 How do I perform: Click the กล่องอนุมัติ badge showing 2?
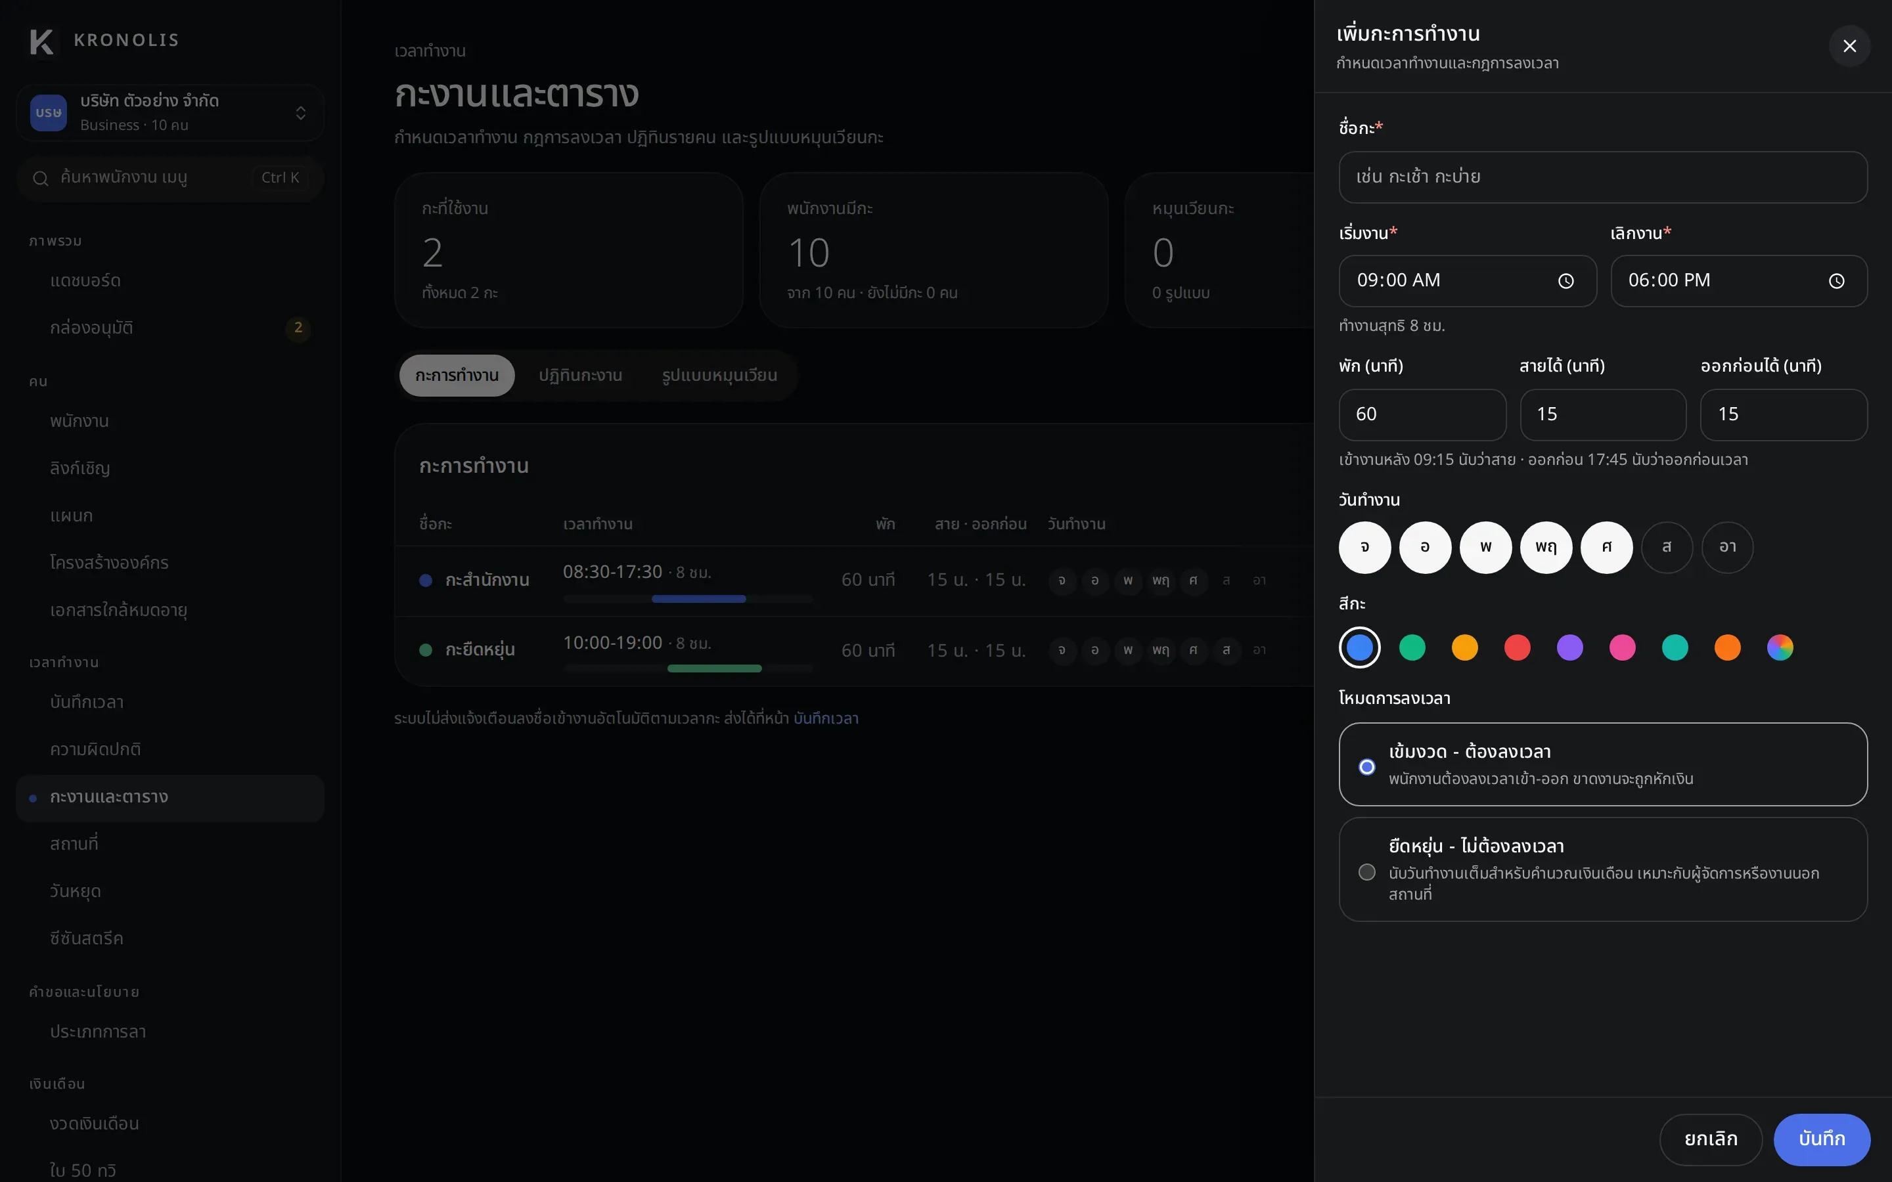click(x=298, y=328)
